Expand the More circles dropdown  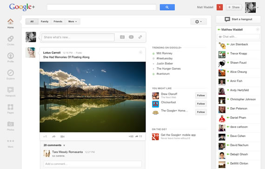point(73,21)
